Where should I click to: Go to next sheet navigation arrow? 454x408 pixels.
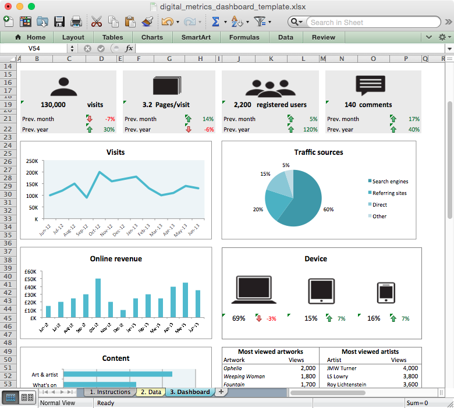pyautogui.click(x=62, y=392)
